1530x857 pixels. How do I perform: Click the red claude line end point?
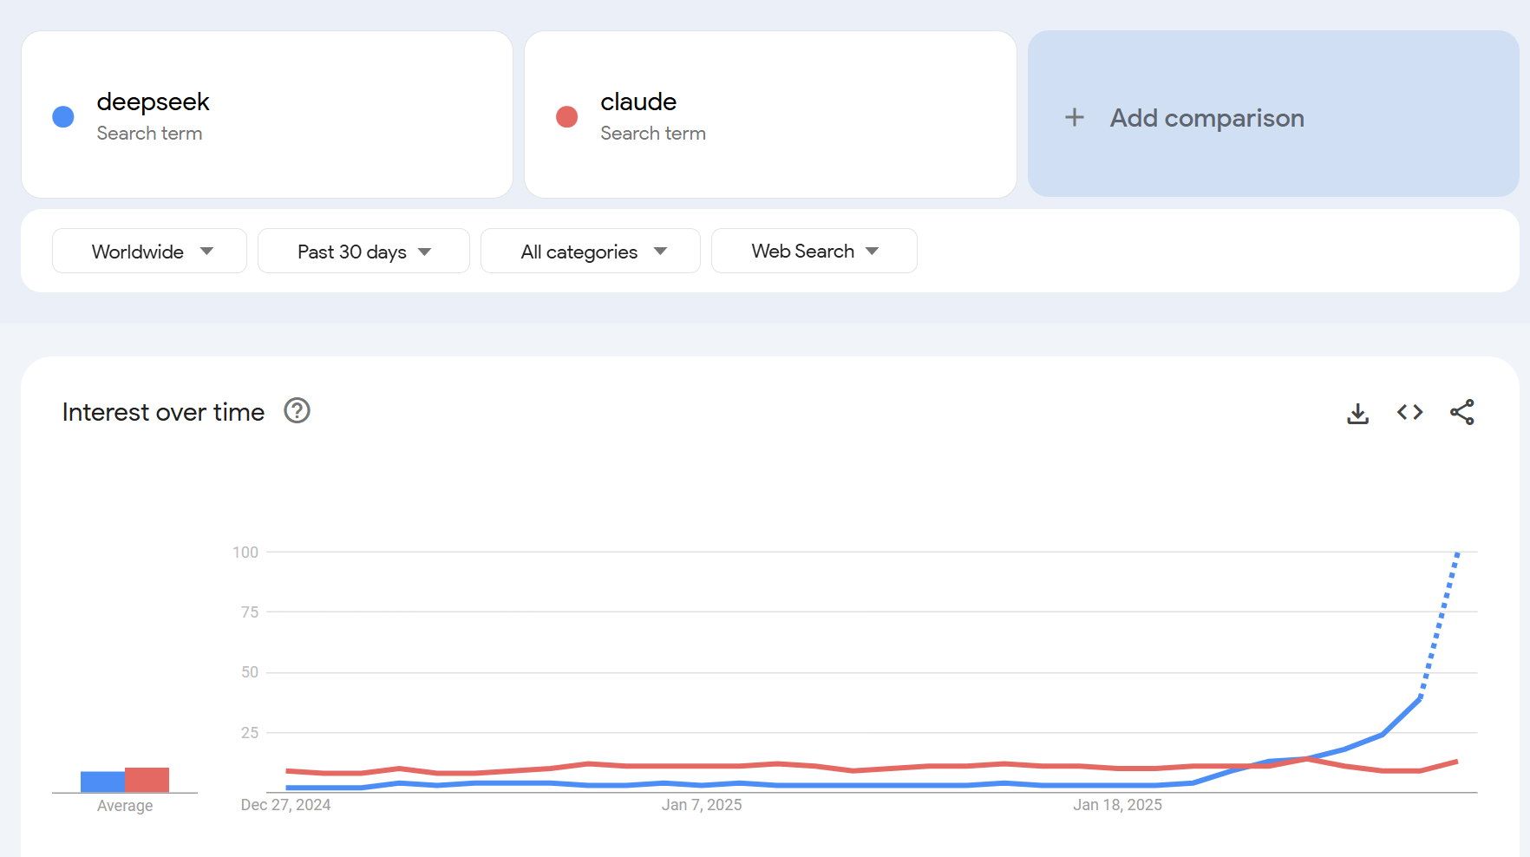1456,762
